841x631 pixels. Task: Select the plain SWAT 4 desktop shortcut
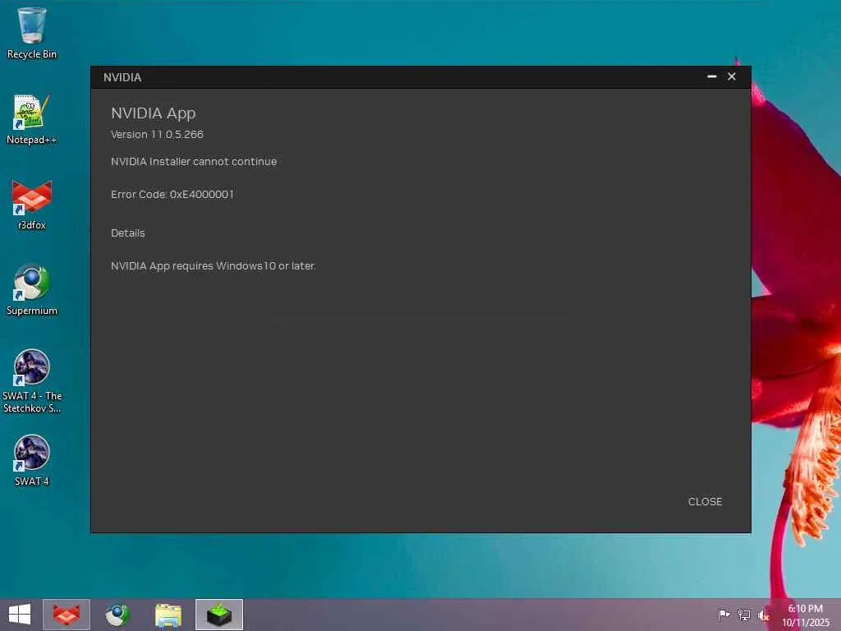(x=32, y=461)
